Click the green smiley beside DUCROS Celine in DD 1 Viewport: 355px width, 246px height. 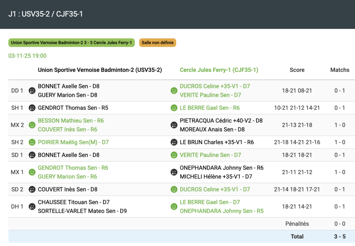[174, 91]
